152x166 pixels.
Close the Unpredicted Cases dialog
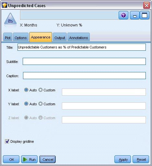[x=146, y=5]
